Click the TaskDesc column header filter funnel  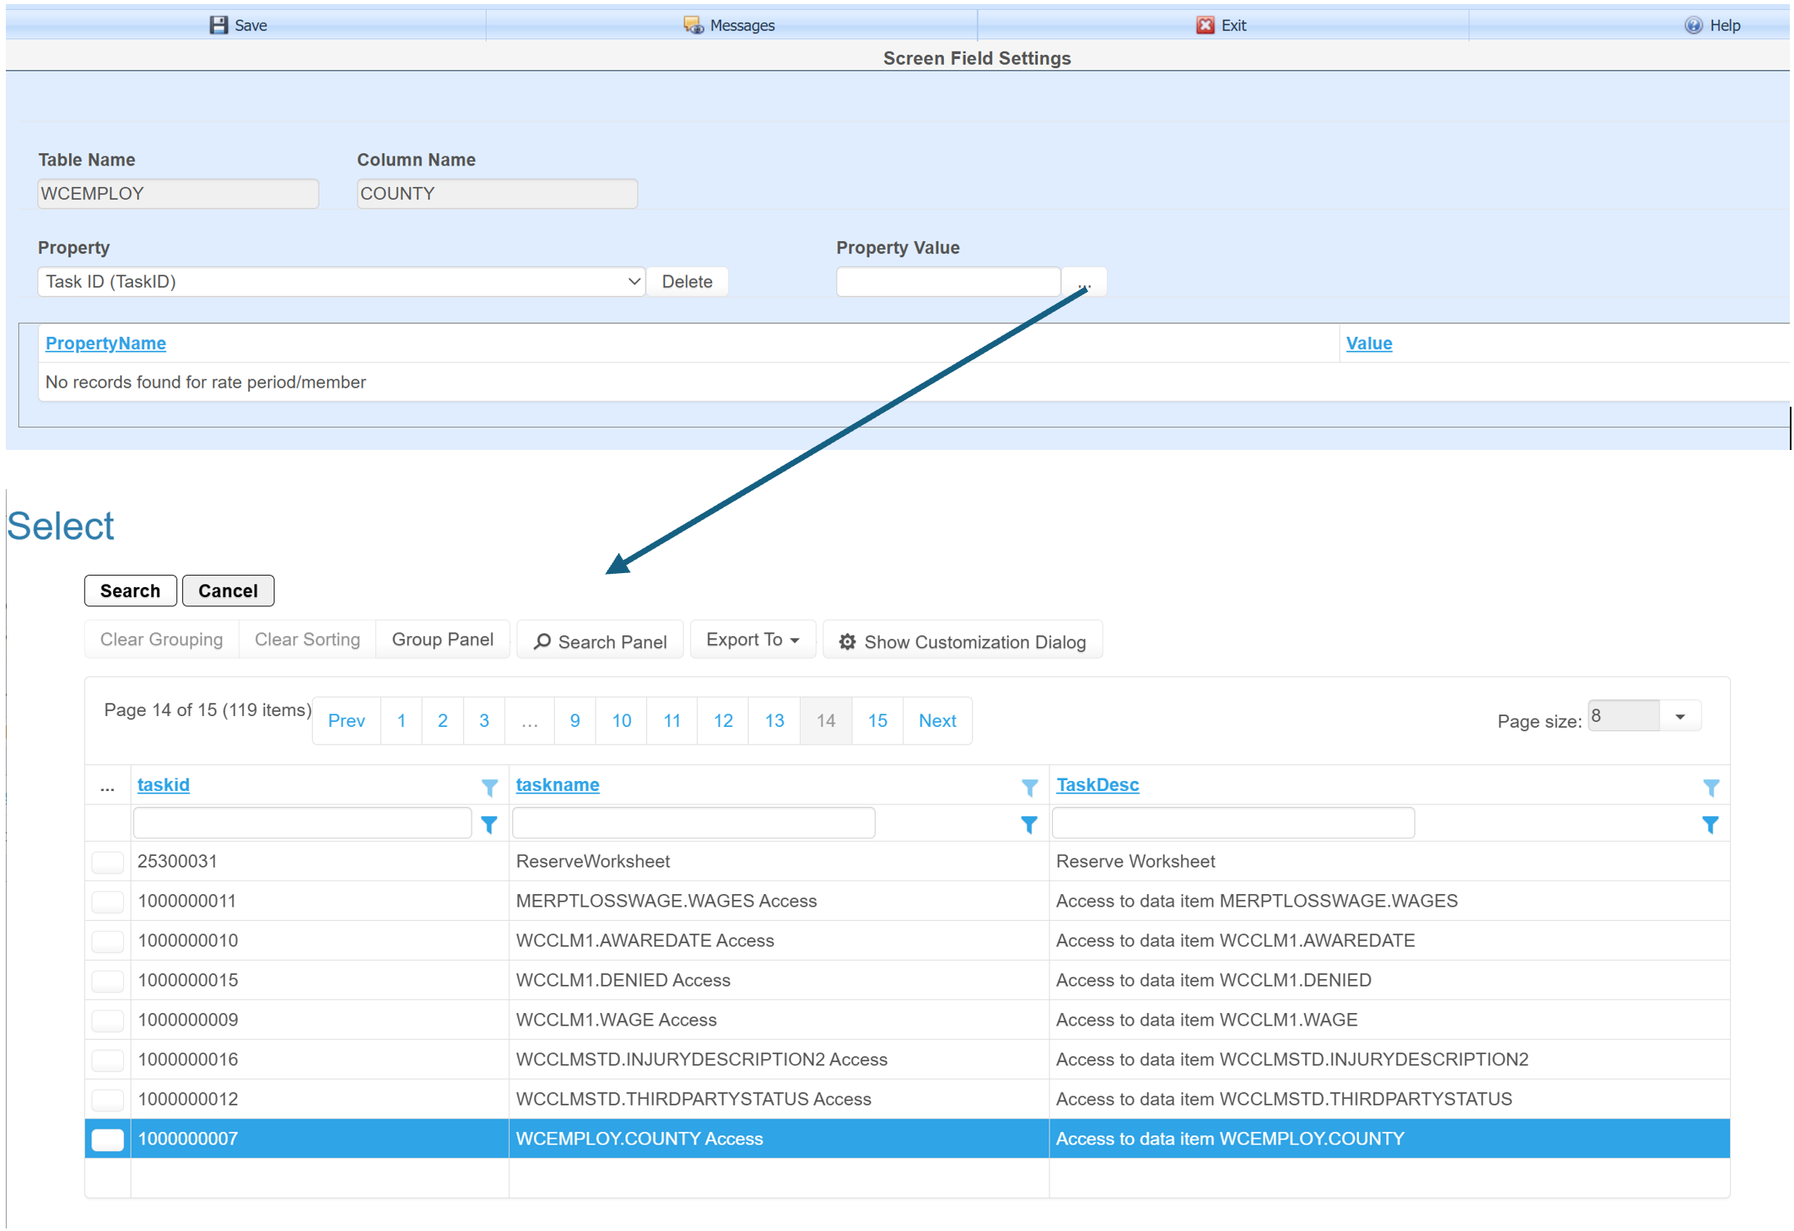click(x=1711, y=787)
